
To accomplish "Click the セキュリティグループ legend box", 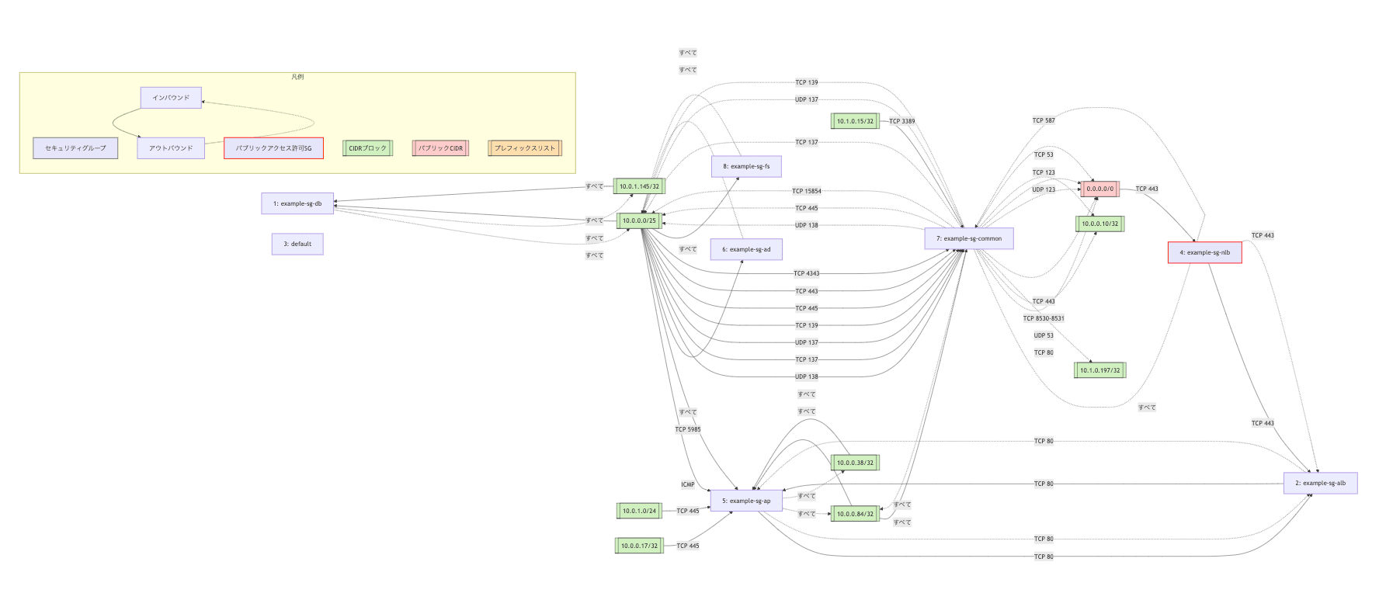I will 75,148.
